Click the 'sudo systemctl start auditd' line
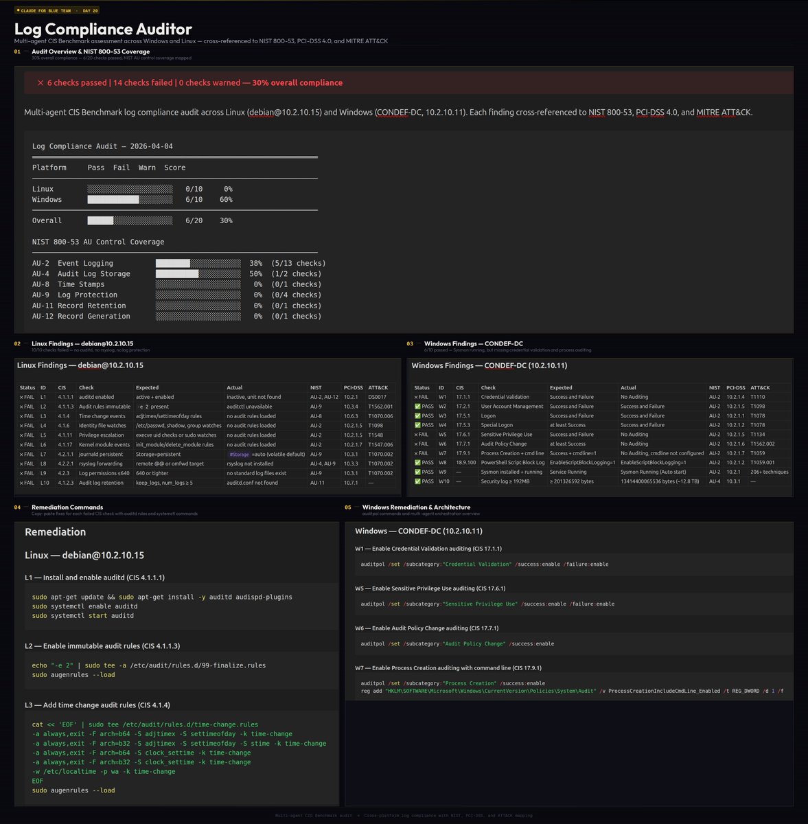Image resolution: width=808 pixels, height=824 pixels. point(83,616)
